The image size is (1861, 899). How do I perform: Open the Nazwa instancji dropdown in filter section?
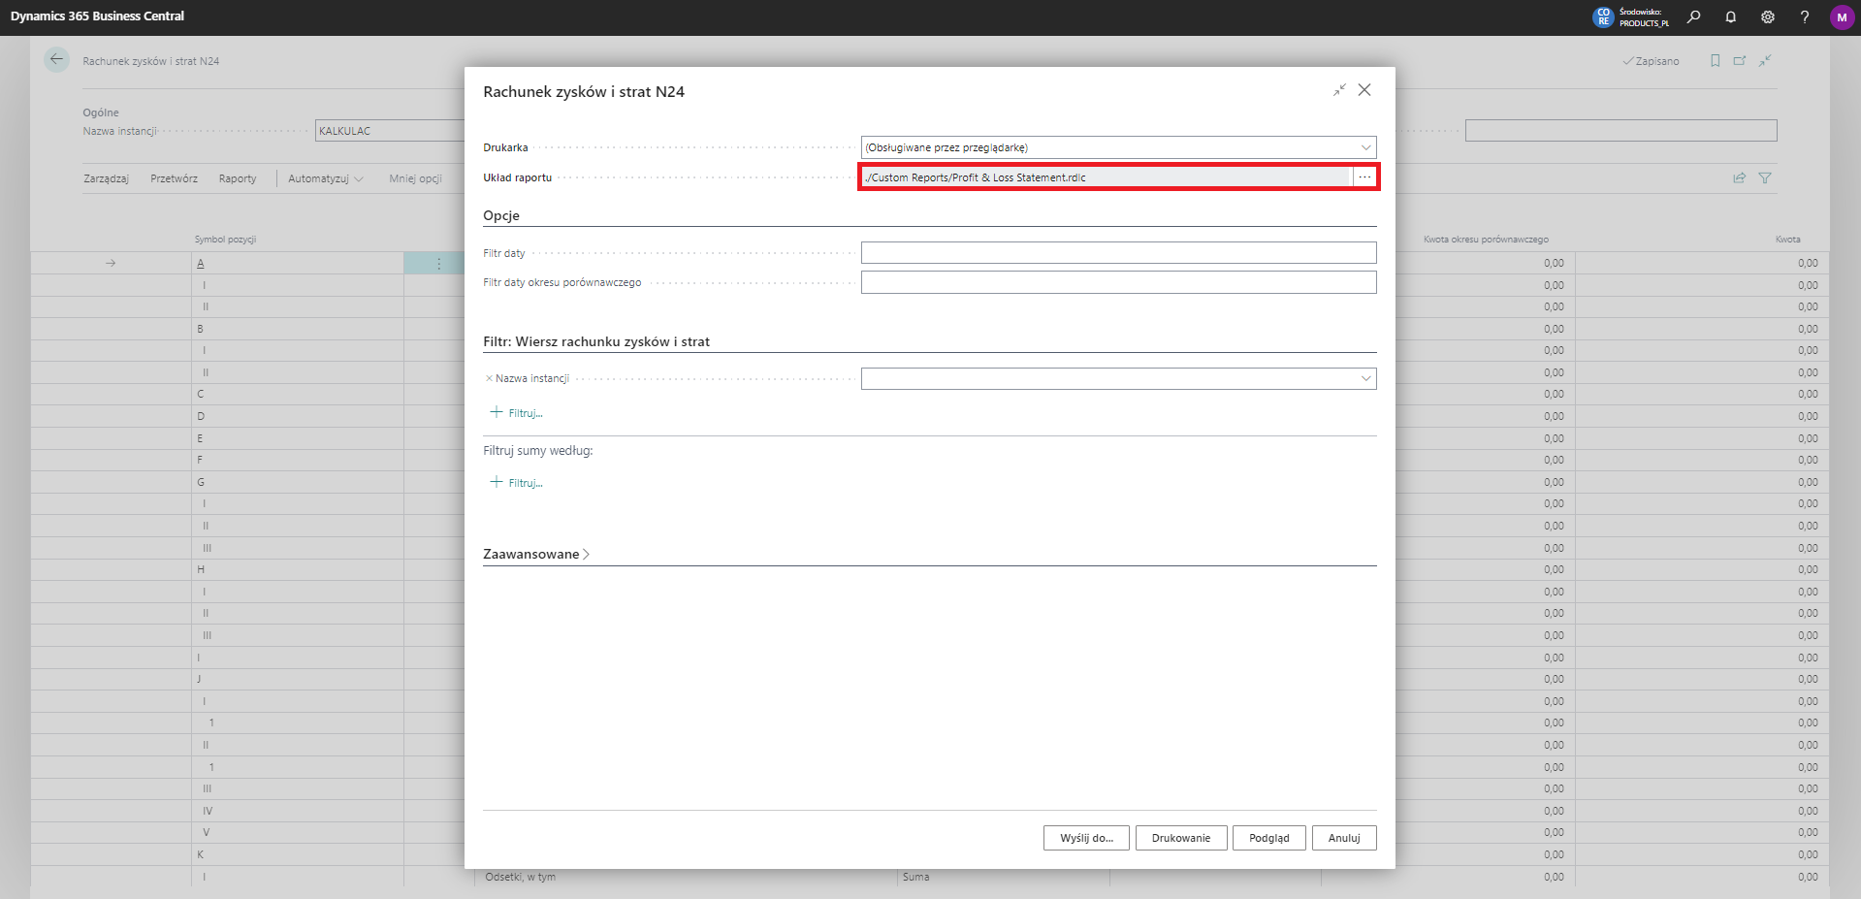(1365, 378)
